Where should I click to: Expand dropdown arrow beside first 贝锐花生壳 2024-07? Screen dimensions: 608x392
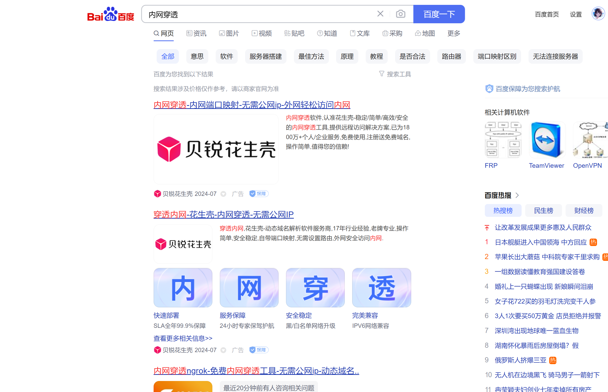(x=223, y=194)
